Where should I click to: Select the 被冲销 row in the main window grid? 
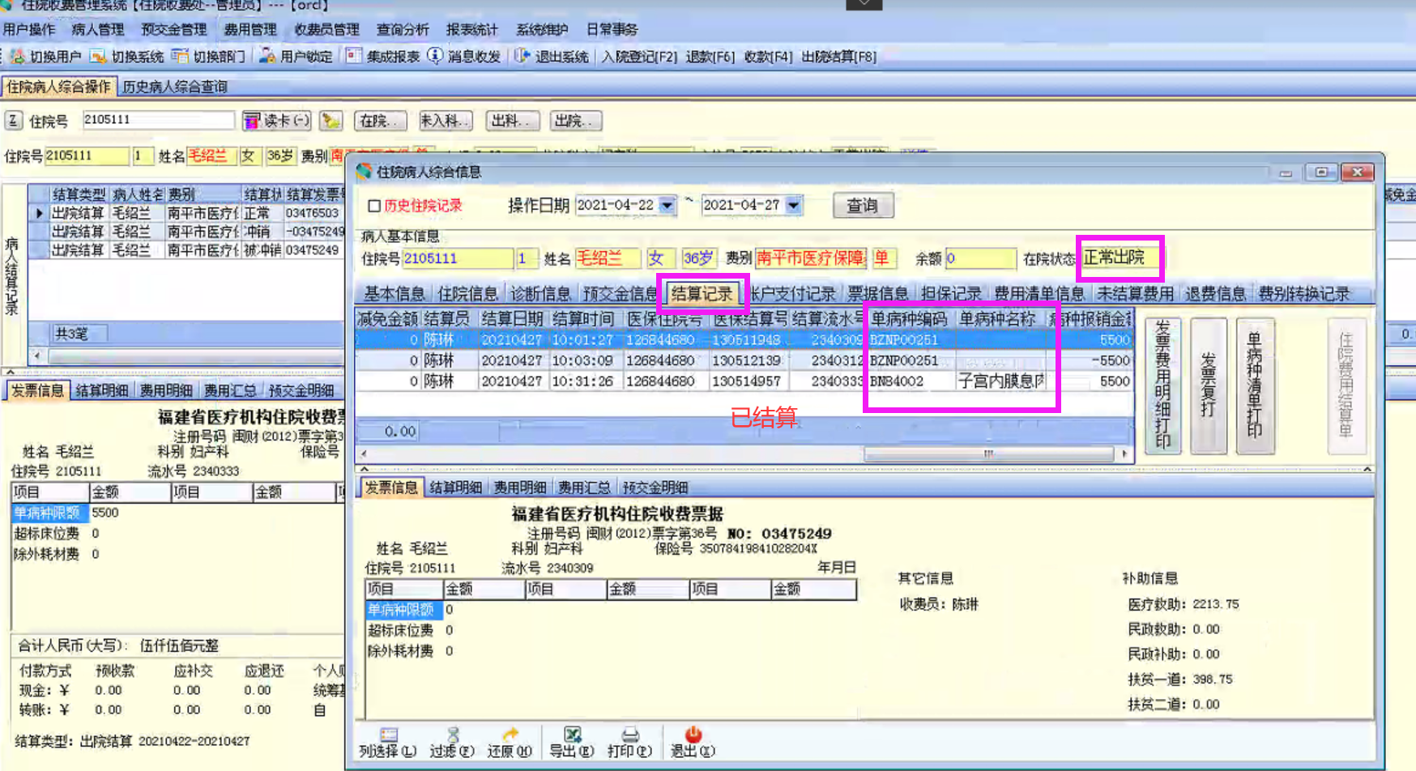186,250
